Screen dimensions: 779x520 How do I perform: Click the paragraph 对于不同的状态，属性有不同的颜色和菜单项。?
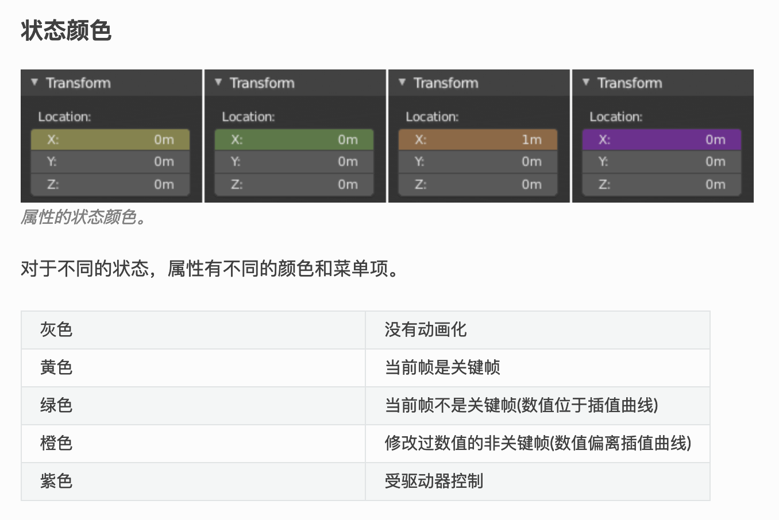coord(210,268)
